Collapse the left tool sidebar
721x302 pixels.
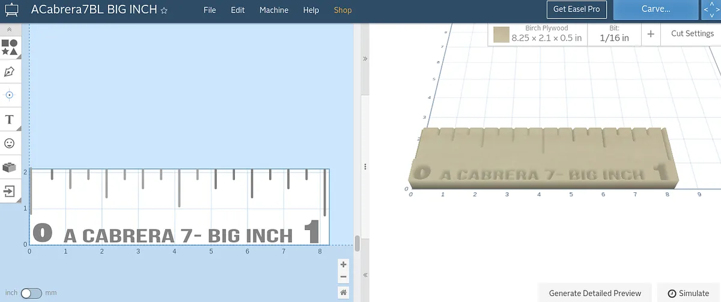pyautogui.click(x=10, y=29)
